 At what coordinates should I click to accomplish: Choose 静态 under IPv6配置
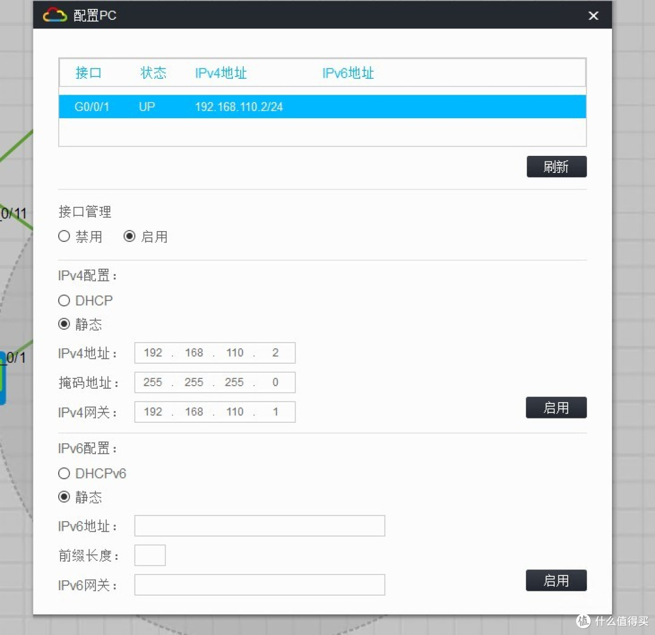click(64, 497)
